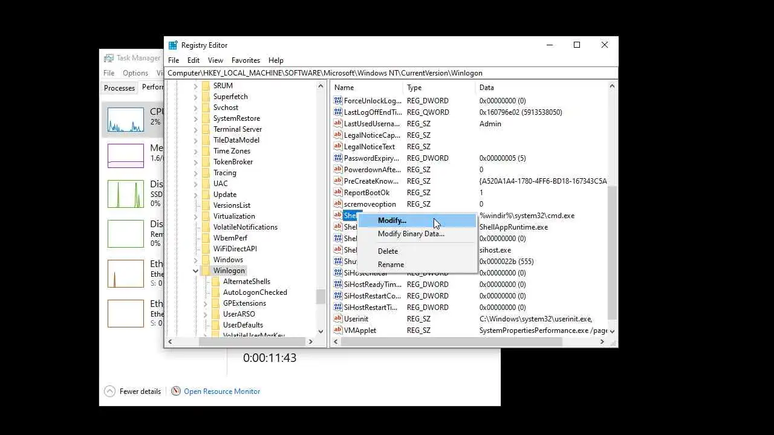774x435 pixels.
Task: Expand the Svchost key
Action: (x=195, y=108)
